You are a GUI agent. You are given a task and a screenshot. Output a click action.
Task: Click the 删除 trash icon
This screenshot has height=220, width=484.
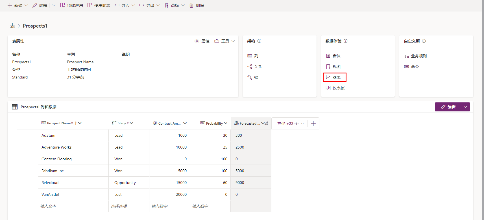coord(191,5)
